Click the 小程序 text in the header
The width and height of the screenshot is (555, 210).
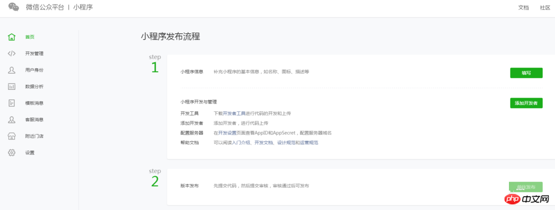click(x=83, y=7)
